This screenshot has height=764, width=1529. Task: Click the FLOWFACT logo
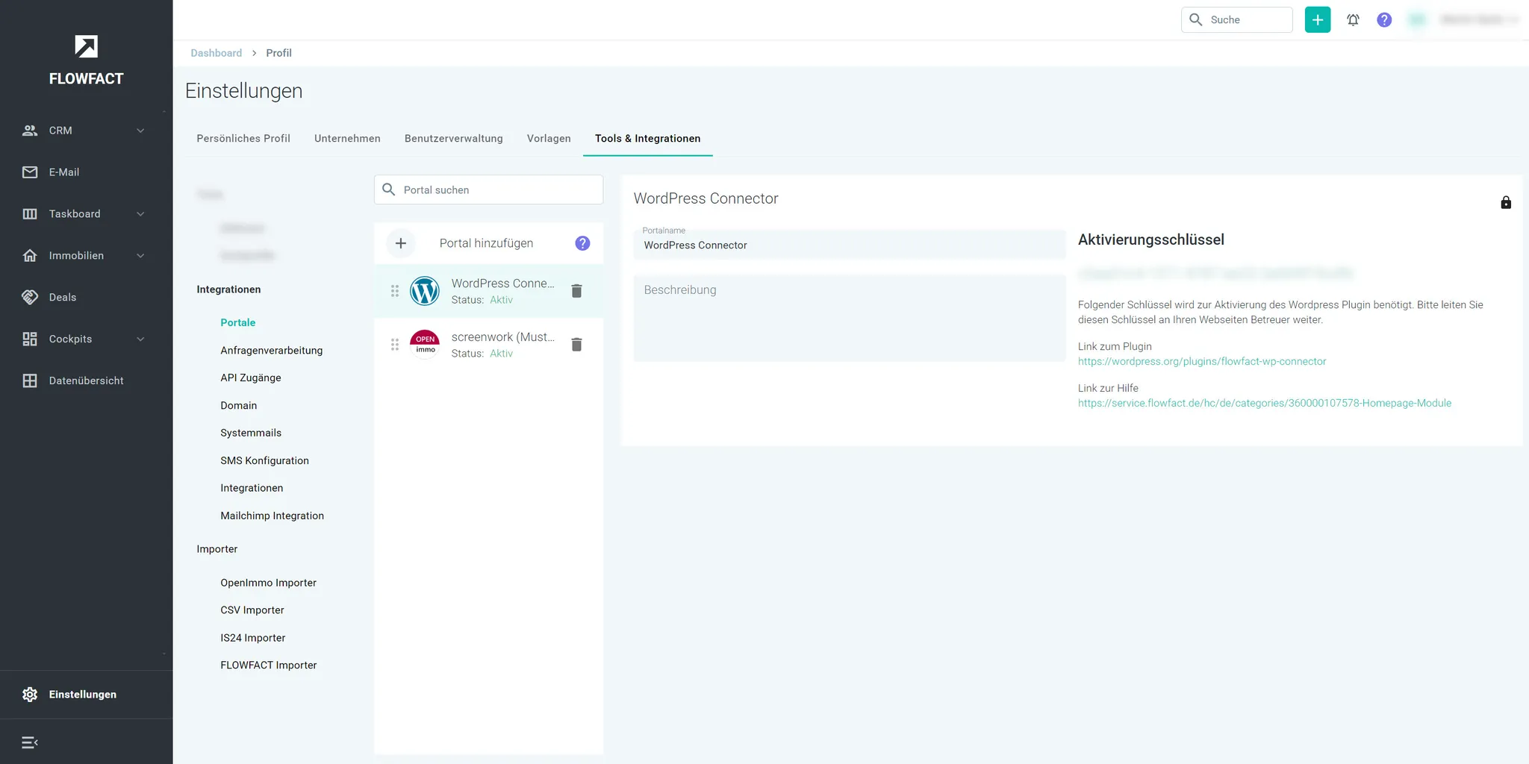click(86, 60)
